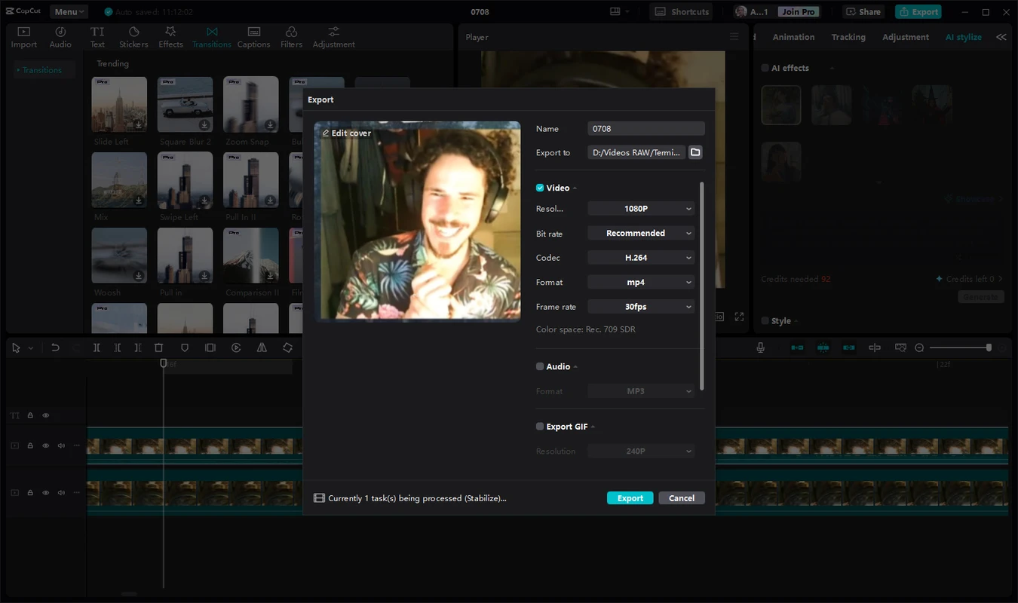Enable the Export GIF checkbox
Screen dimensions: 1018x603
click(539, 426)
